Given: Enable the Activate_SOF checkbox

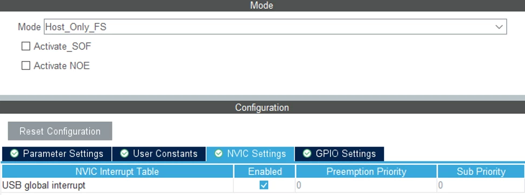Looking at the screenshot, I should pos(26,46).
